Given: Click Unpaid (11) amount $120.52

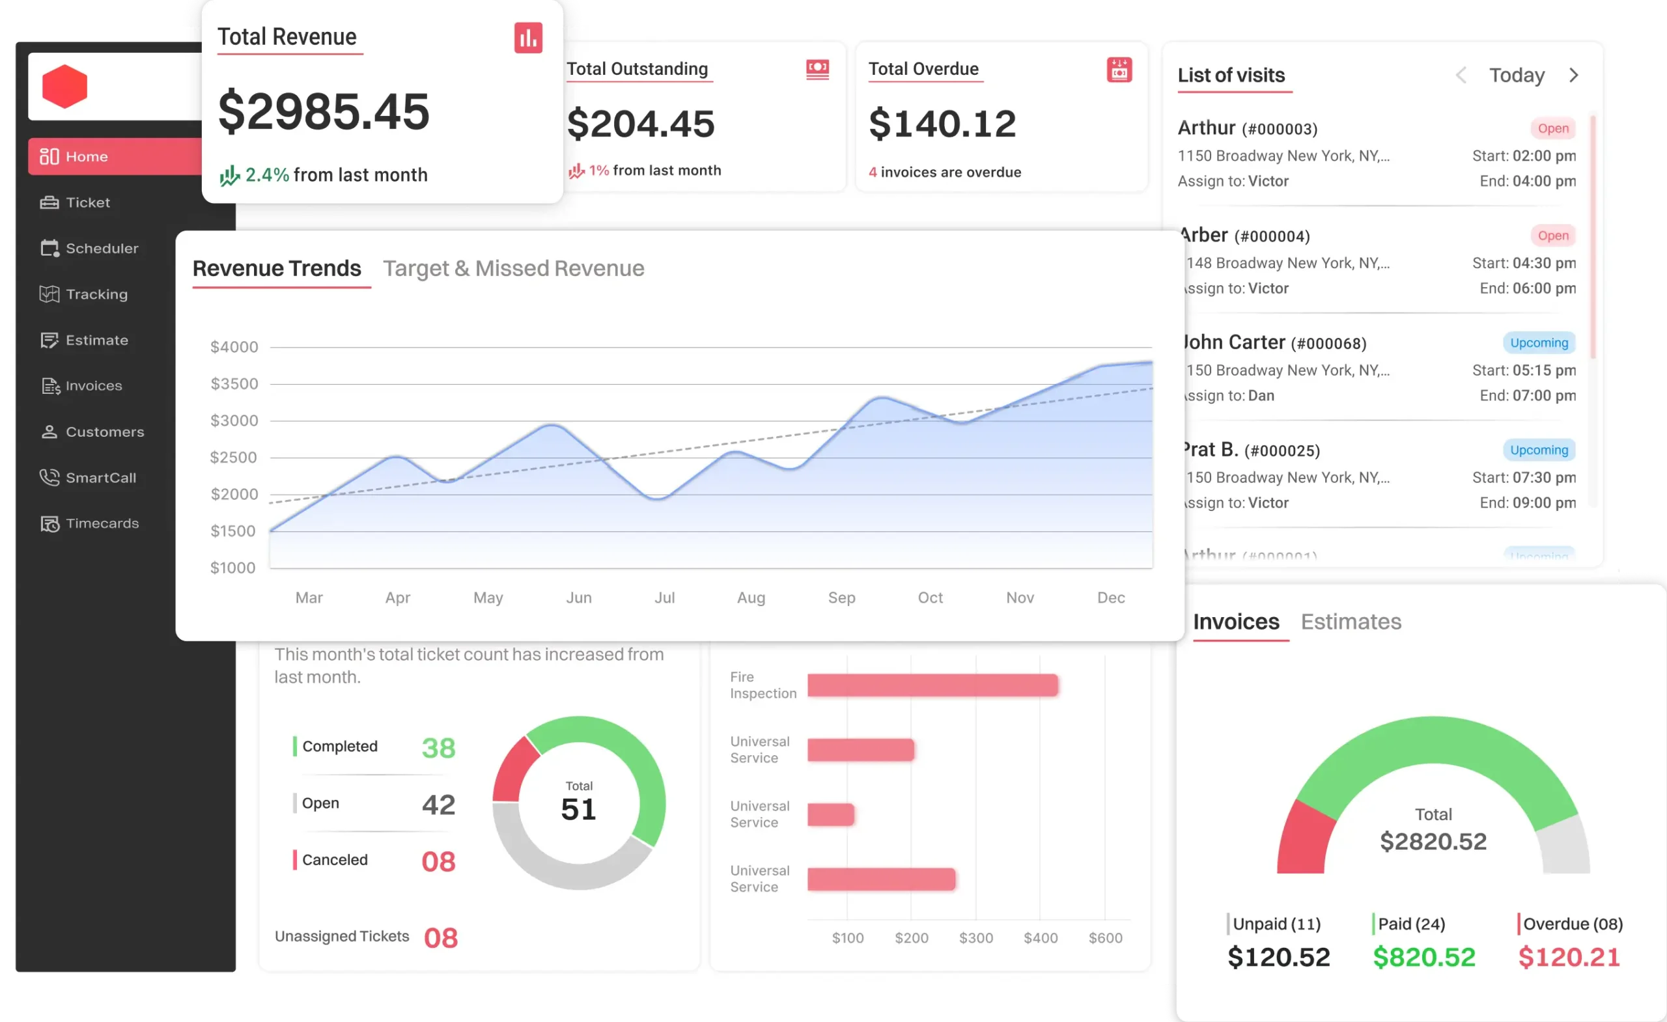Looking at the screenshot, I should point(1278,957).
